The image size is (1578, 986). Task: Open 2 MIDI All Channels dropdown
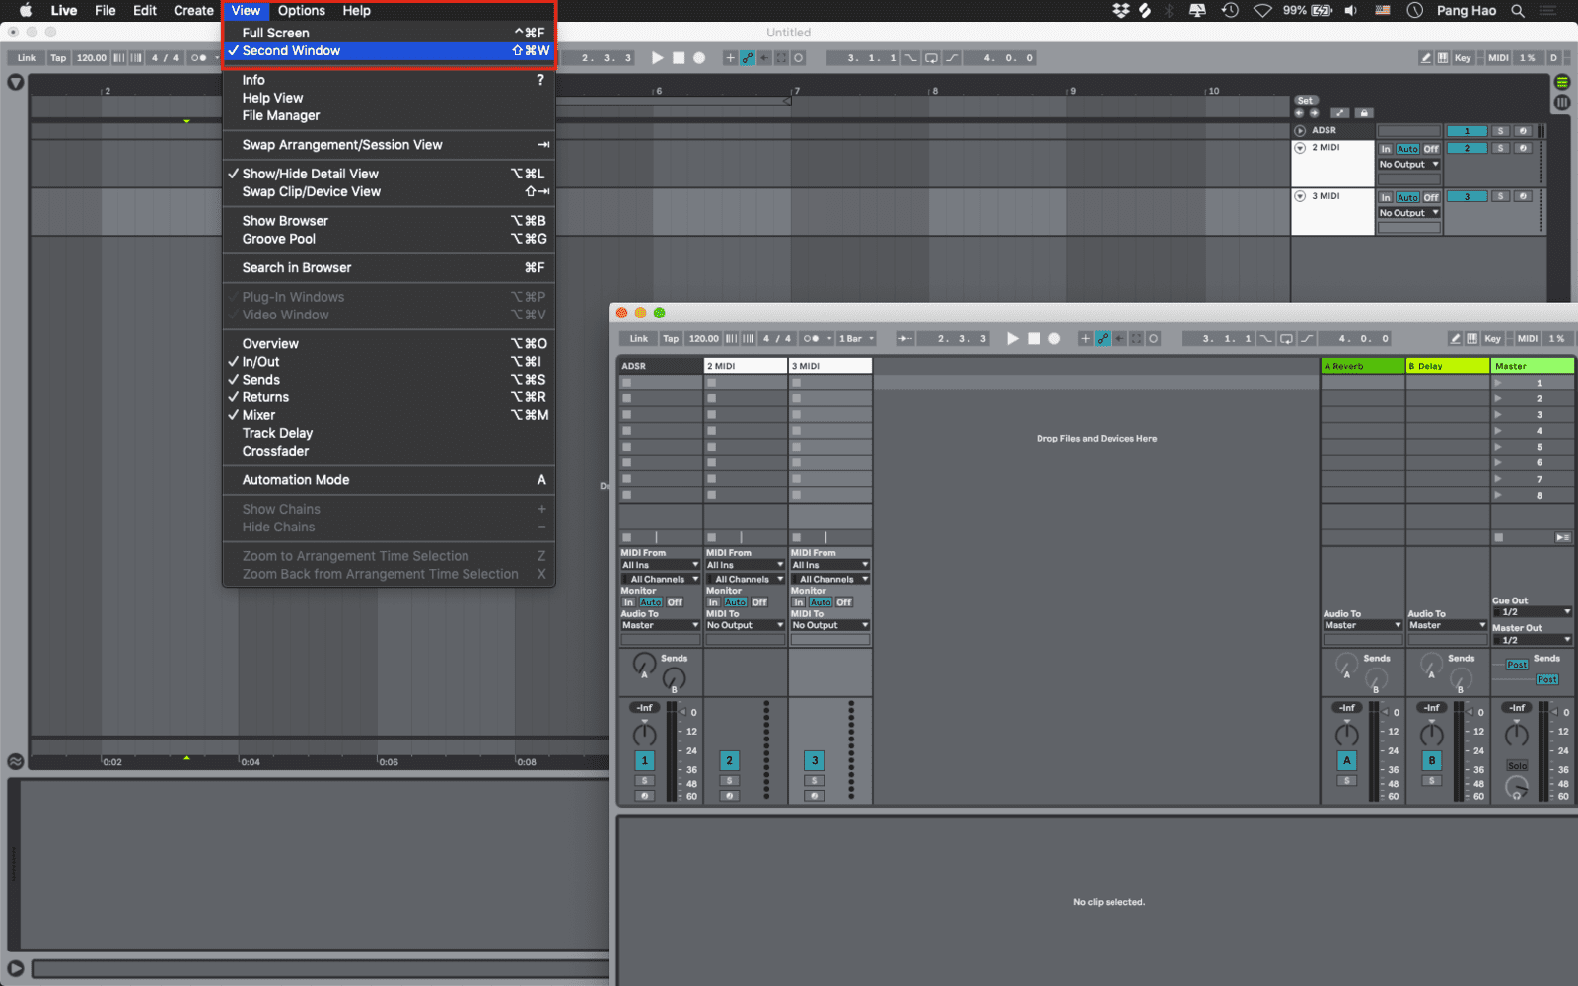[x=745, y=579]
